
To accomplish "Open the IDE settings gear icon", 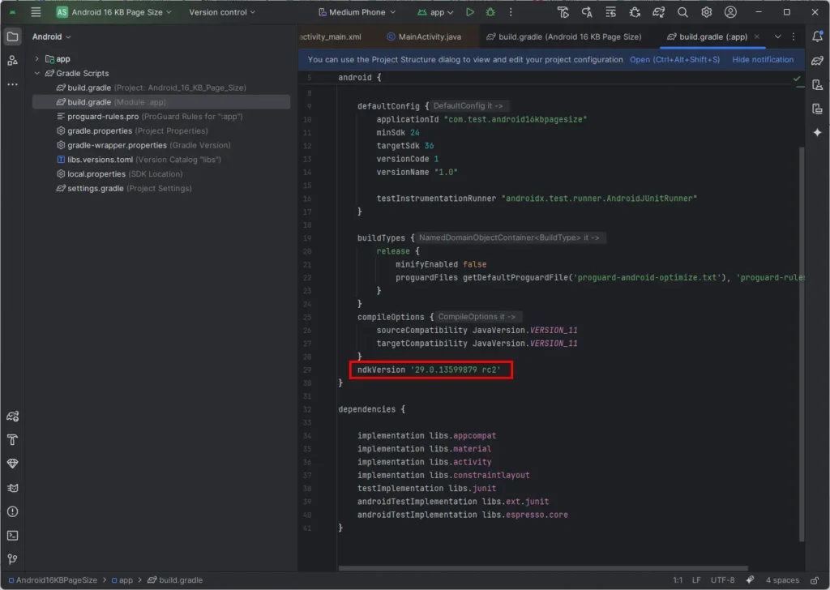I will tap(707, 11).
